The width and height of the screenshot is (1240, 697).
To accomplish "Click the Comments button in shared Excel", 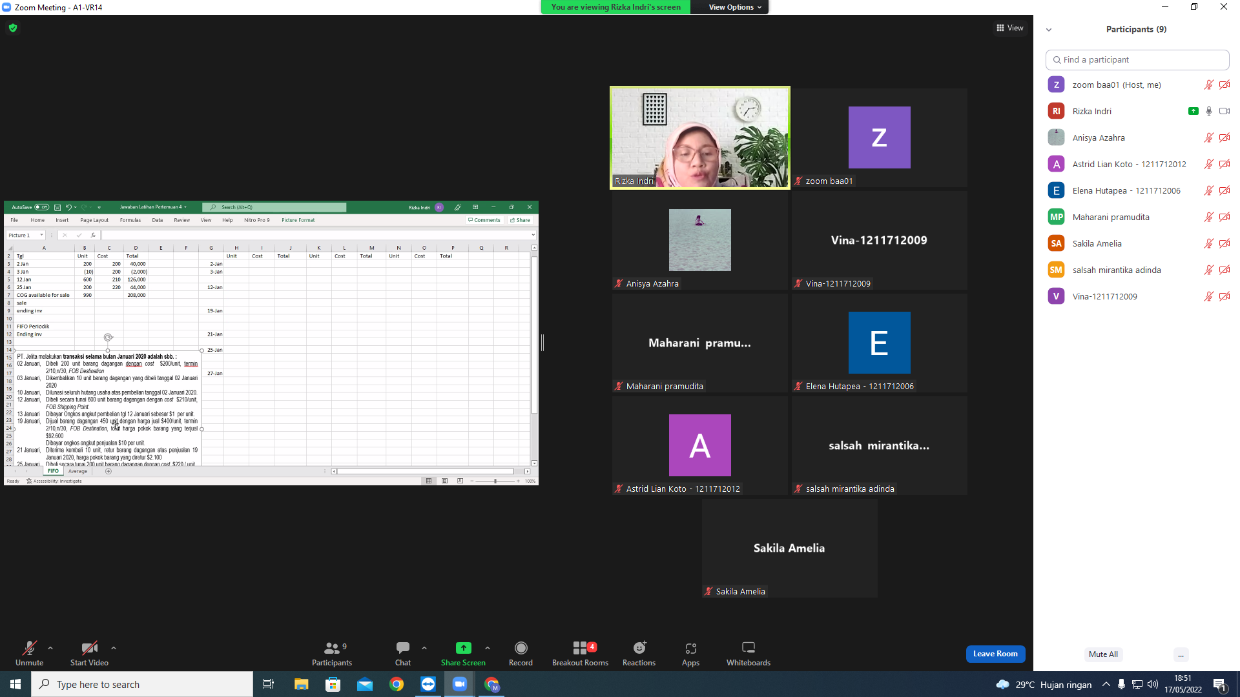I will [484, 220].
